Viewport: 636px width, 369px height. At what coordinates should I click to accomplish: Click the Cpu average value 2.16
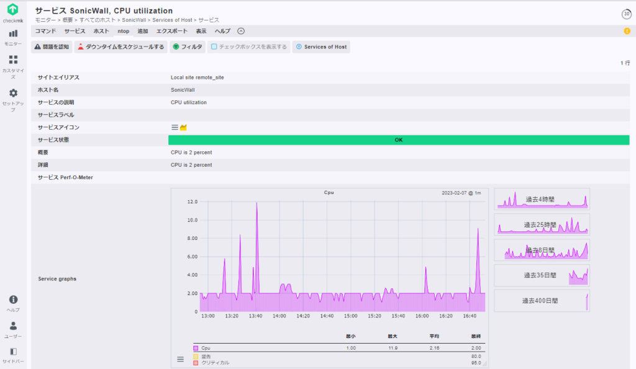pyautogui.click(x=434, y=348)
